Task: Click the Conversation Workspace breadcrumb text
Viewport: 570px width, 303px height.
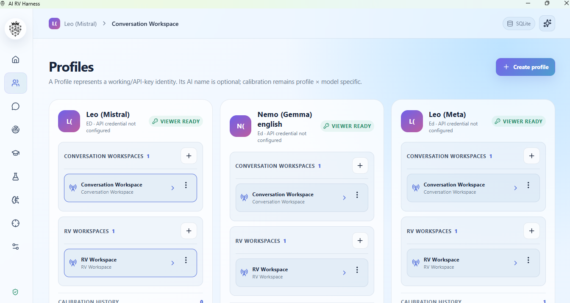Action: click(145, 24)
